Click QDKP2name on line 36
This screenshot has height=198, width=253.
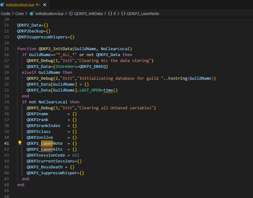pos(38,114)
